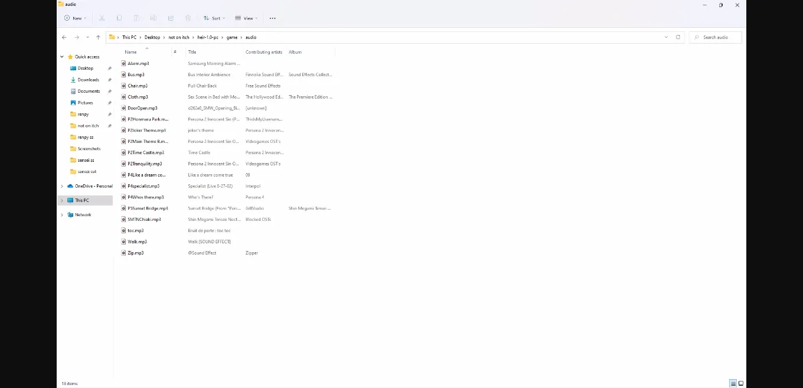
Task: Click the Share icon in toolbar
Action: pos(171,18)
